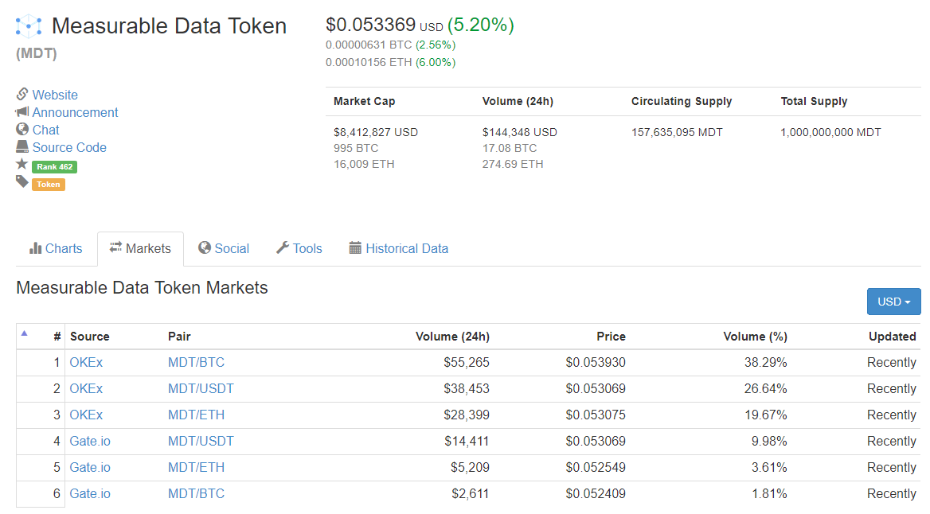Viewport: 930px width, 514px height.
Task: Open Gate.io in row 5
Action: click(x=90, y=467)
